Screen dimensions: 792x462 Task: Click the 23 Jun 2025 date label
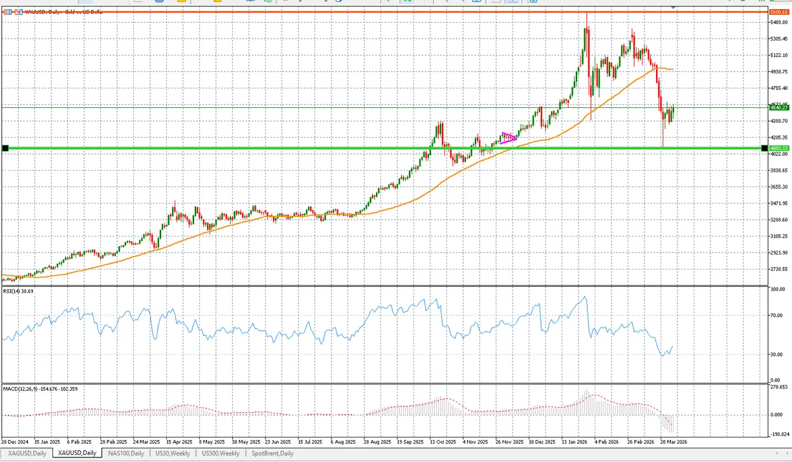[278, 443]
